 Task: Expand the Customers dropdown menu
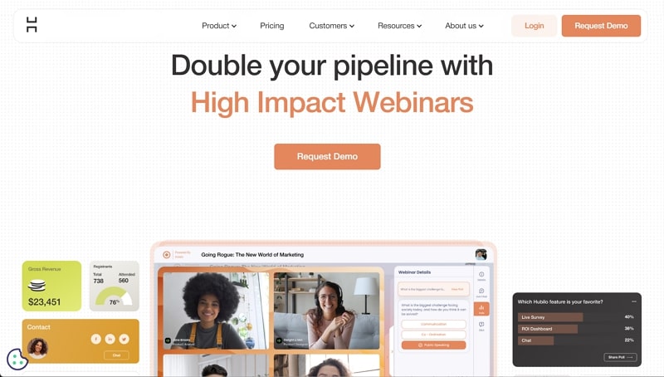(331, 26)
